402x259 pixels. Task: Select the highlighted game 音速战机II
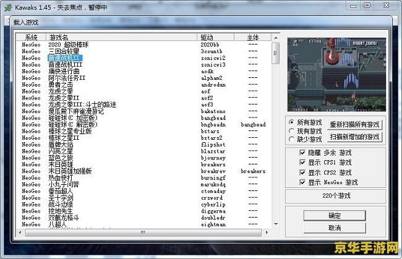65,58
